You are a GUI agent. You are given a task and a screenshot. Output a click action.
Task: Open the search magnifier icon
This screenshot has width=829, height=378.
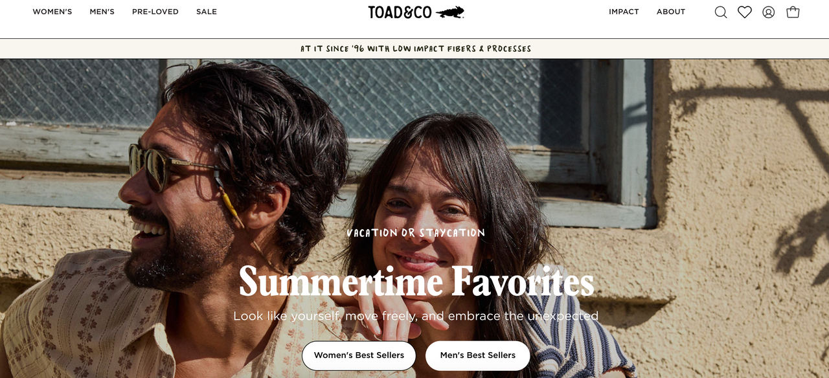click(x=721, y=12)
